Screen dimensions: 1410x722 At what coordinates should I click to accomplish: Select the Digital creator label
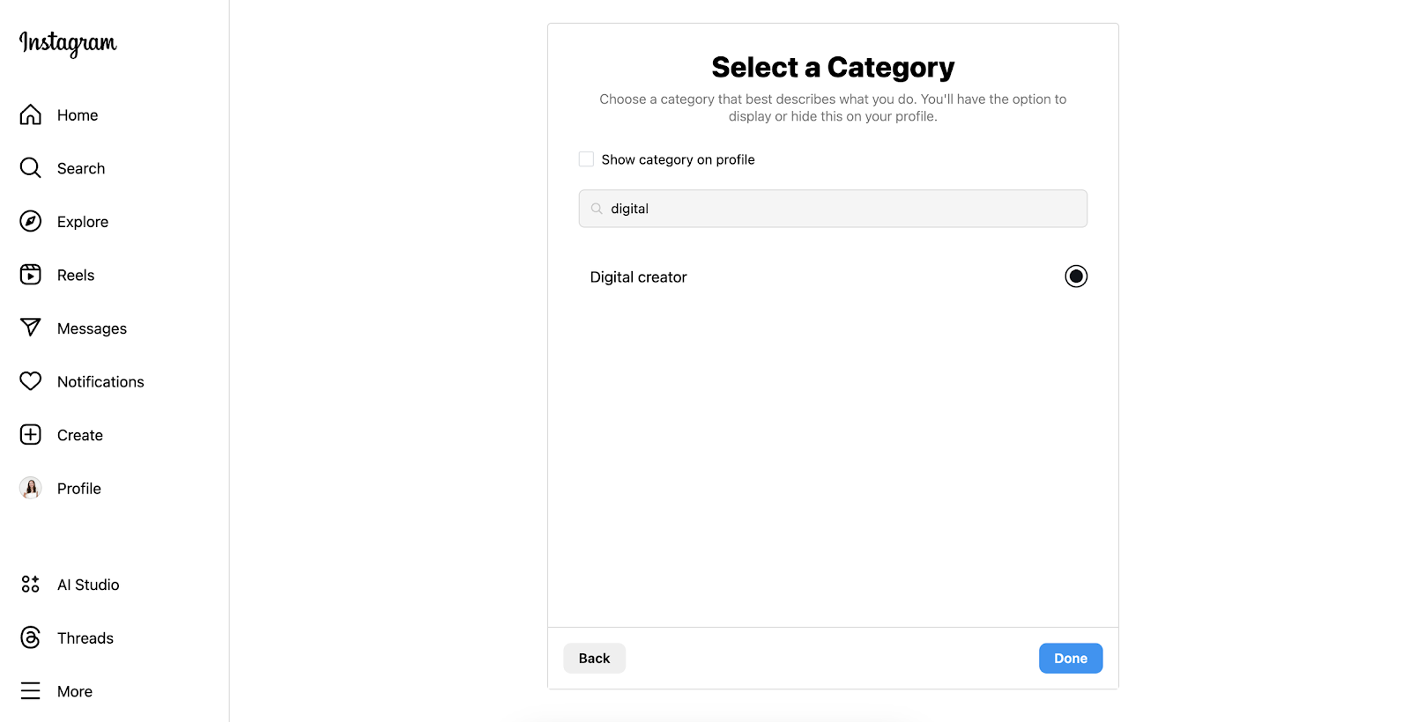coord(638,277)
